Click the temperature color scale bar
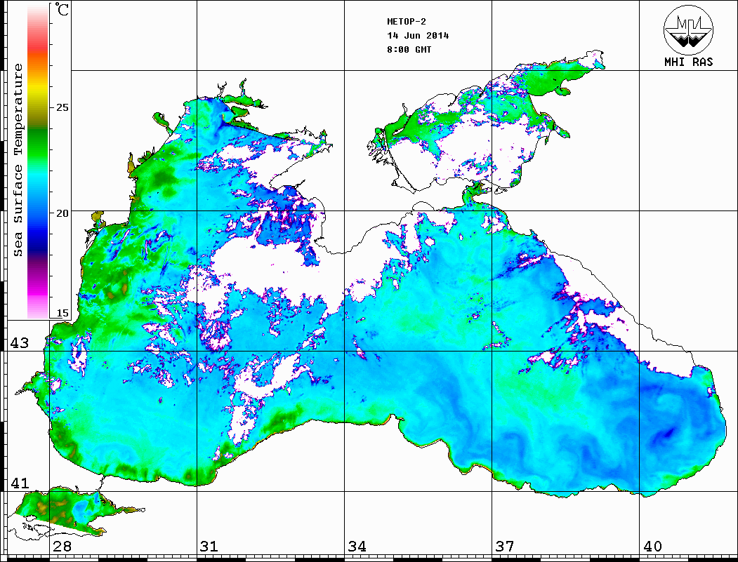 coord(38,161)
